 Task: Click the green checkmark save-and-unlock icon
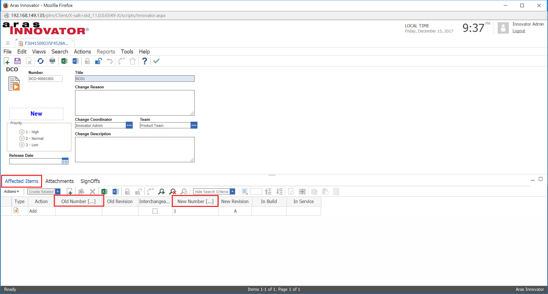coord(156,61)
